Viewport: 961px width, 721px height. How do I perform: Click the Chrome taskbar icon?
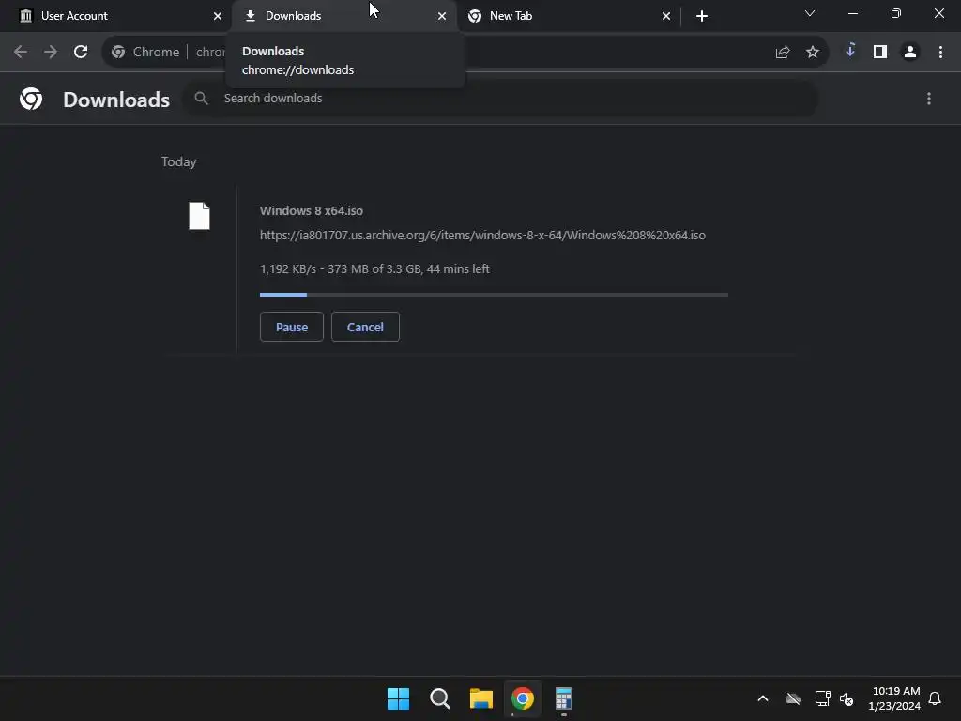[523, 698]
